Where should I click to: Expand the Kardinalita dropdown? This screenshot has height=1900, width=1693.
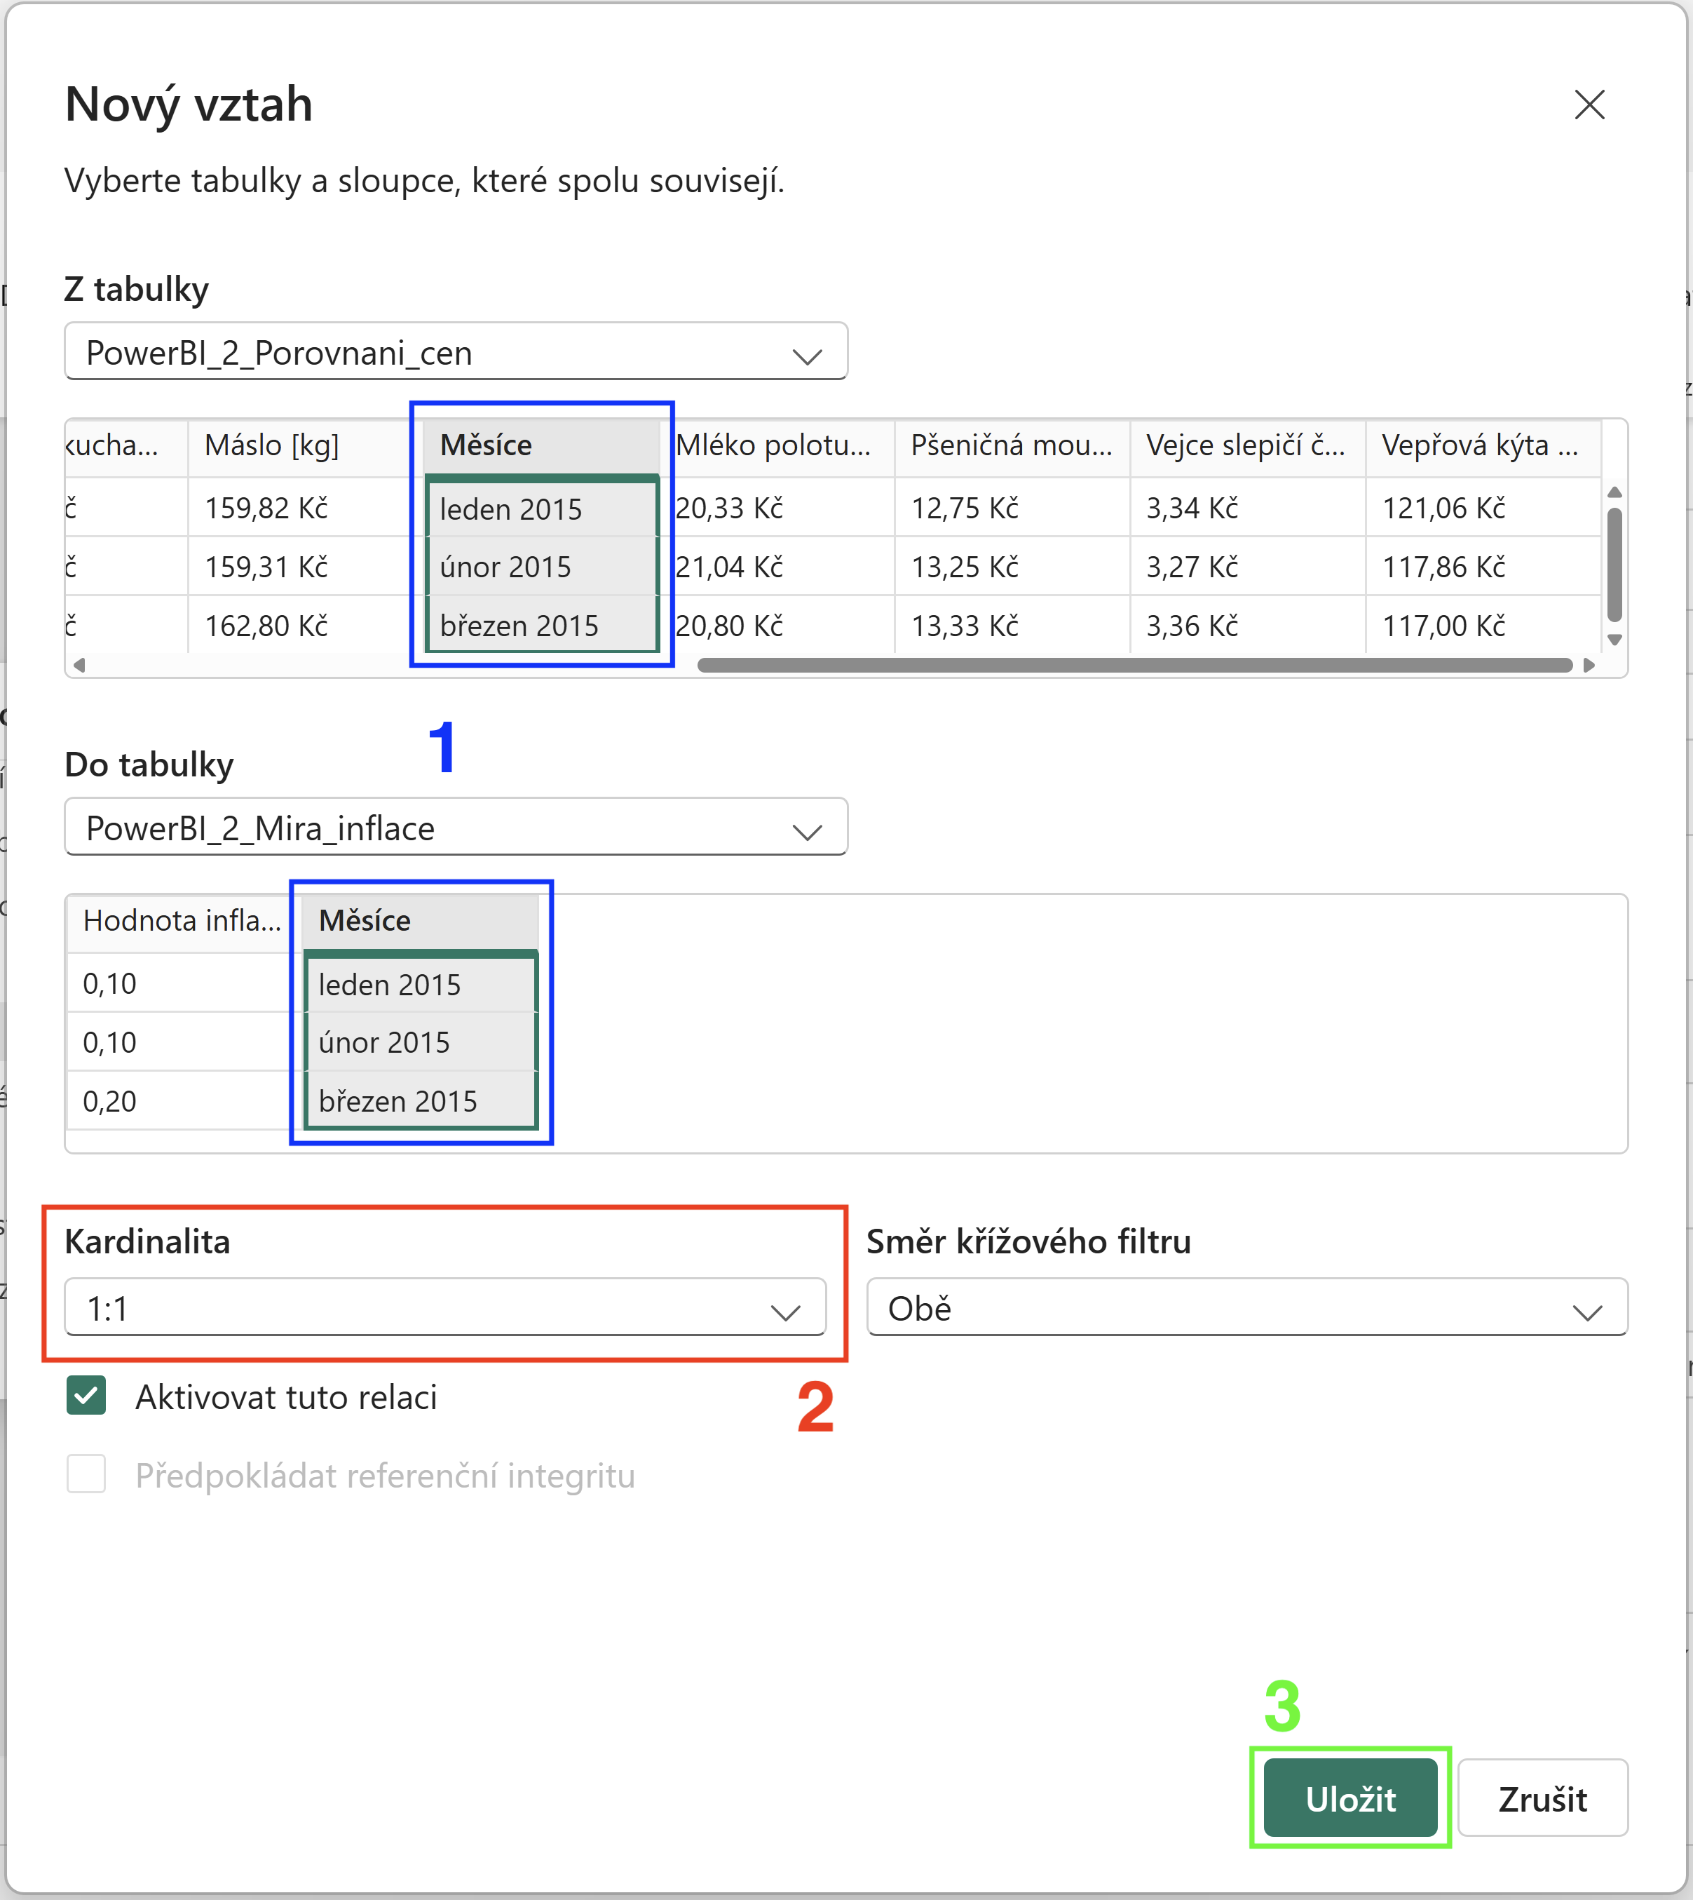click(446, 1307)
